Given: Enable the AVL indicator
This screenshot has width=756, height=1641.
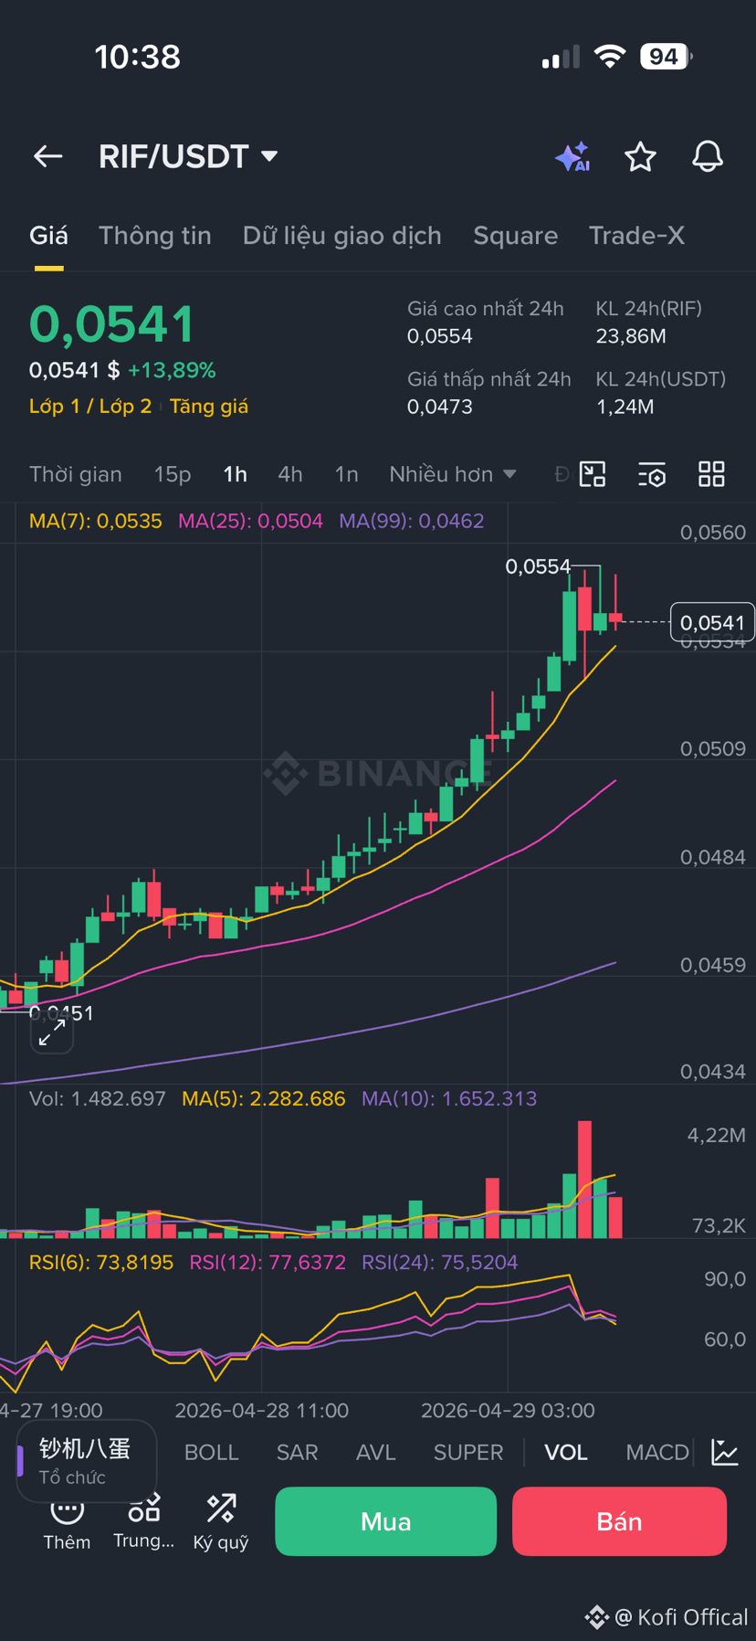Looking at the screenshot, I should coord(376,1452).
